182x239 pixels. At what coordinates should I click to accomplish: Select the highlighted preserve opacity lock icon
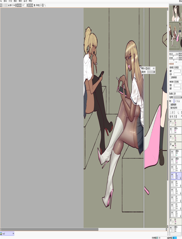(x=174, y=101)
